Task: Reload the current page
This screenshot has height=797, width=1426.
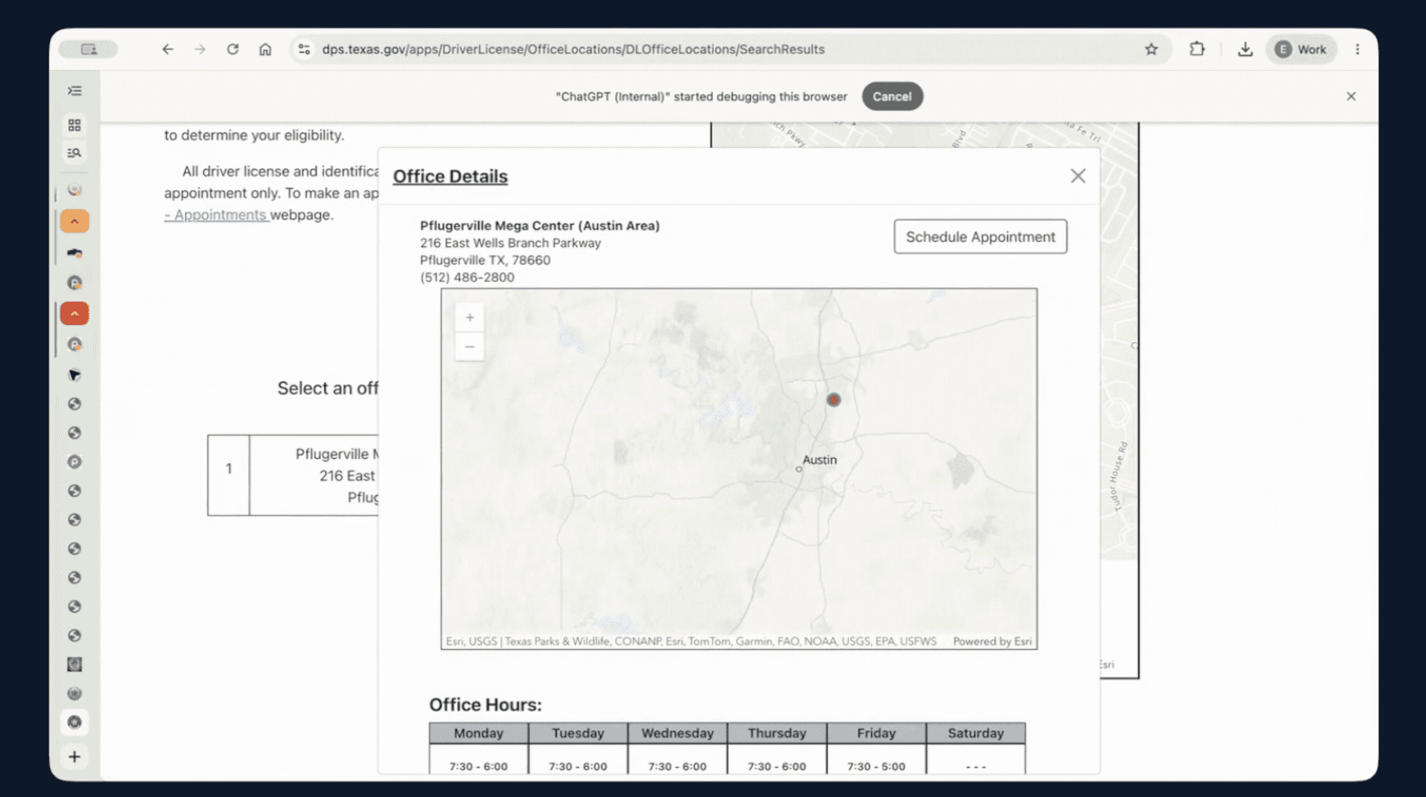Action: point(232,49)
